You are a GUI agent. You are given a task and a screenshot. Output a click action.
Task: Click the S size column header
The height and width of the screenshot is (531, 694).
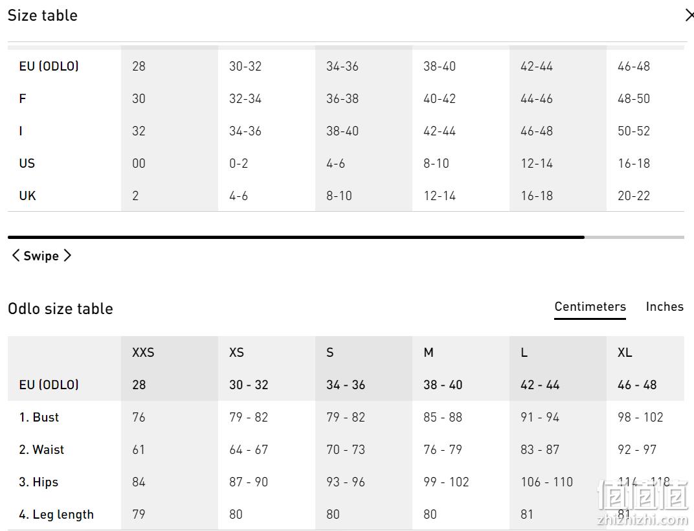330,352
